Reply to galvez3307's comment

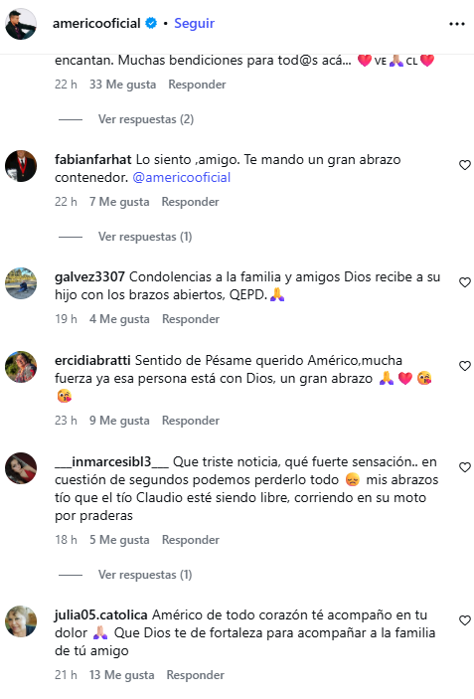coord(191,319)
